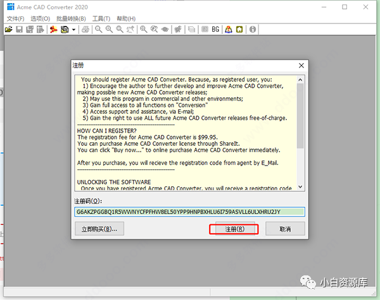Image resolution: width=380 pixels, height=300 pixels.
Task: Click the zoom previous toolbar icon
Action: 130,30
